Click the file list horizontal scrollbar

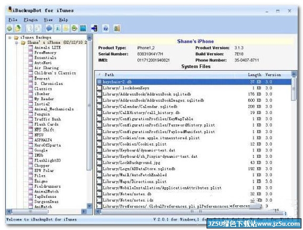coord(192,212)
